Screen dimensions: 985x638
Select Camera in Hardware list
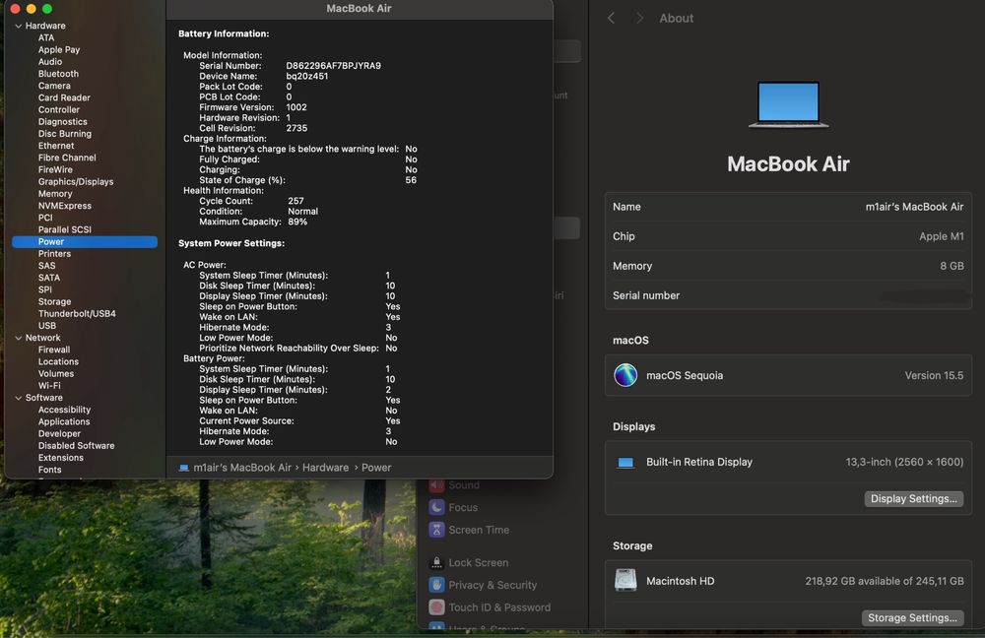coord(54,86)
